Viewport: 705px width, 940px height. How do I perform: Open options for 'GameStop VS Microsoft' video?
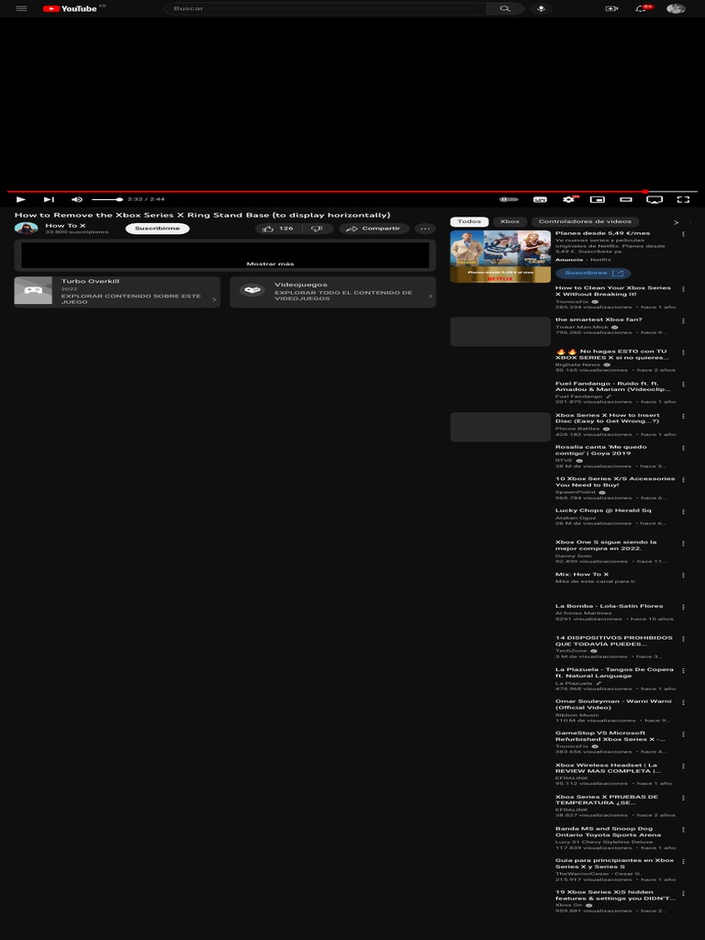(x=683, y=734)
